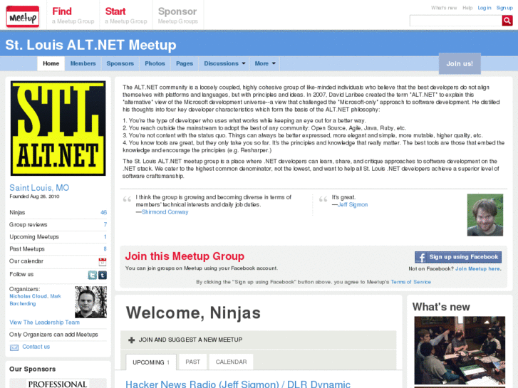This screenshot has height=388, width=518.
Task: Switch to the PAST meetups tab
Action: [192, 362]
